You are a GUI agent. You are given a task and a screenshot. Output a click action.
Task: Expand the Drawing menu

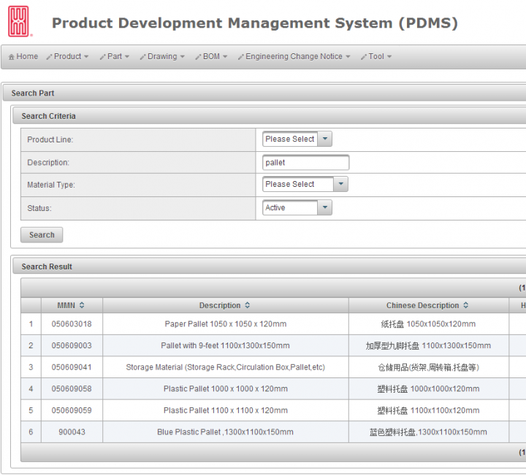(162, 56)
